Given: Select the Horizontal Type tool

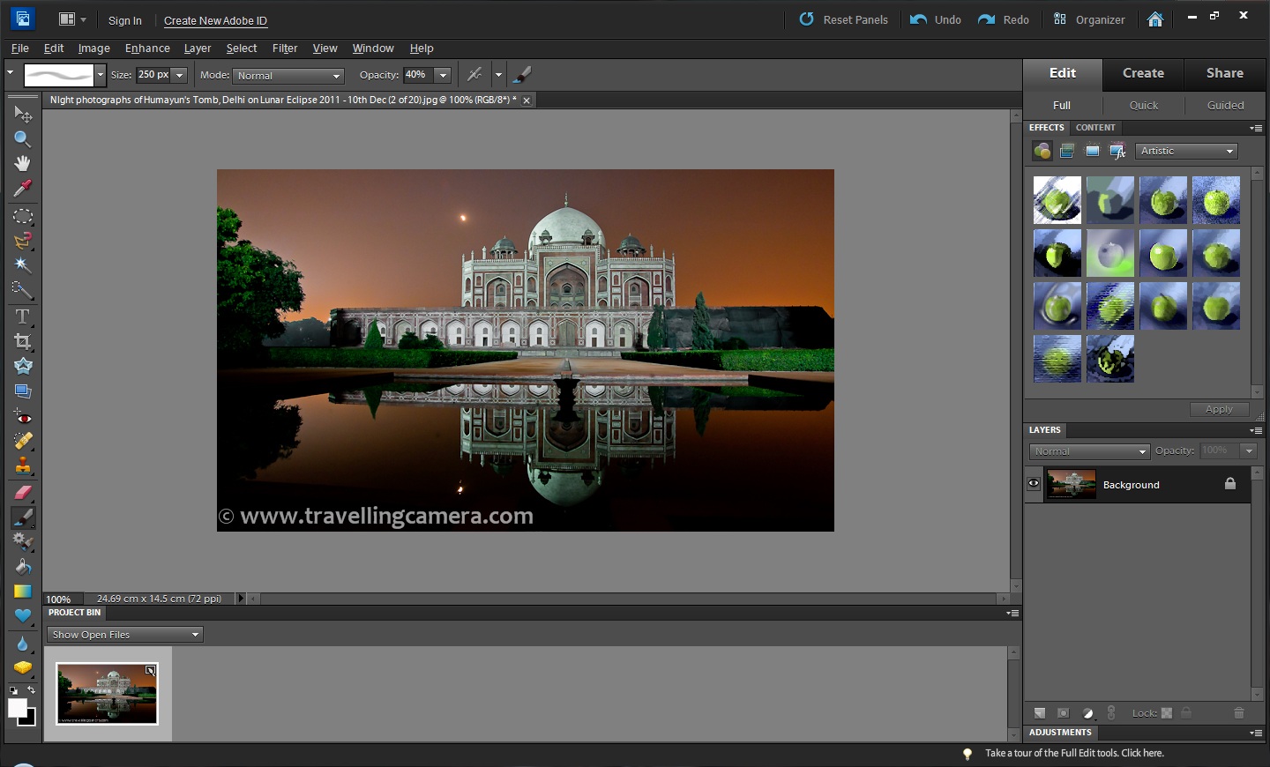Looking at the screenshot, I should [22, 316].
